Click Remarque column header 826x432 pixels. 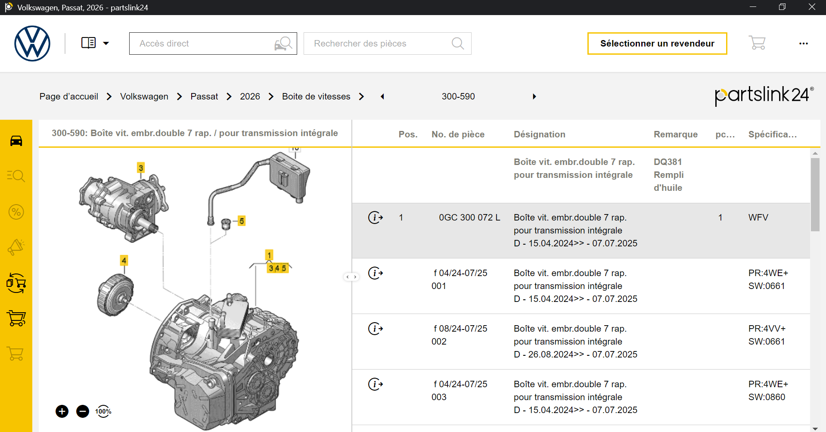pos(676,134)
